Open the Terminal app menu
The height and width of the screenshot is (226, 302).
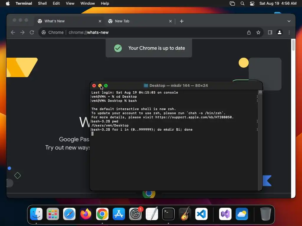(x=24, y=3)
